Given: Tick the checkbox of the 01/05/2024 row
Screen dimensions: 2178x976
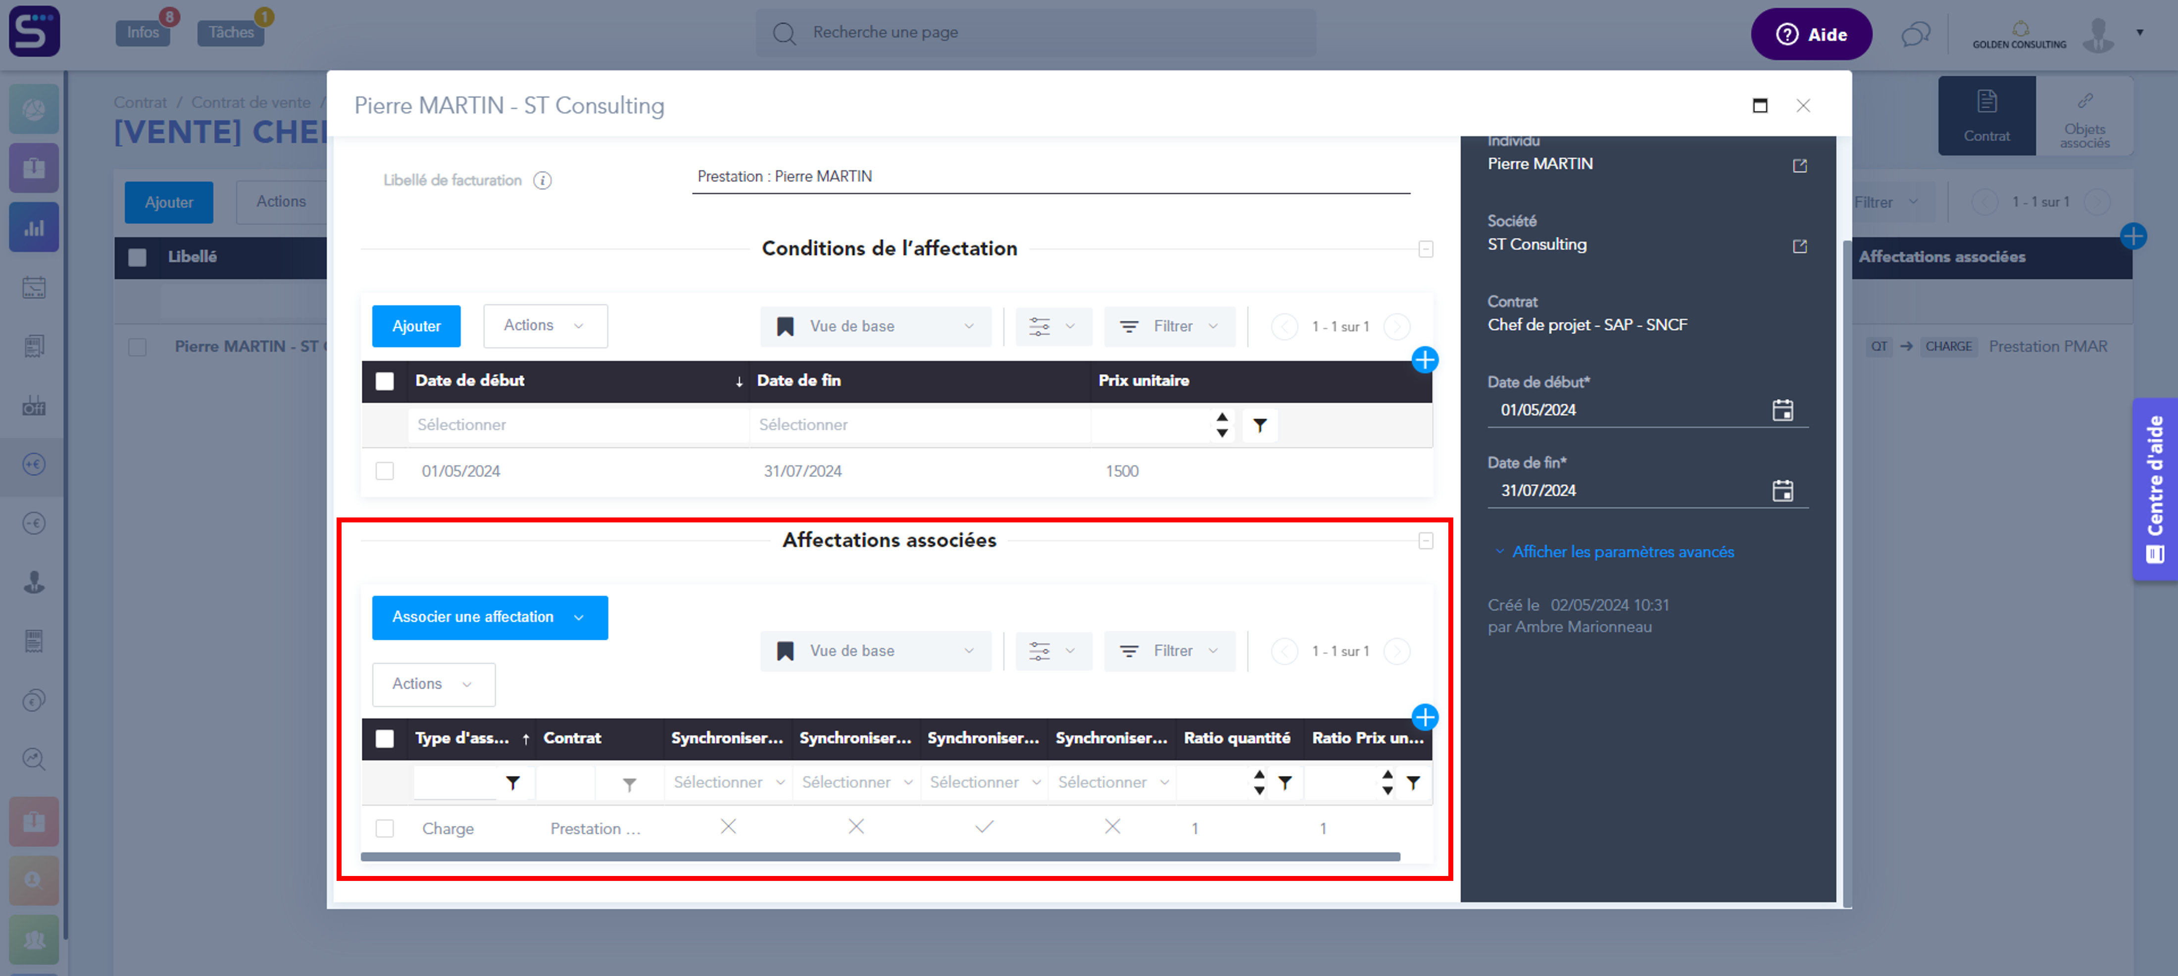Looking at the screenshot, I should click(x=385, y=471).
